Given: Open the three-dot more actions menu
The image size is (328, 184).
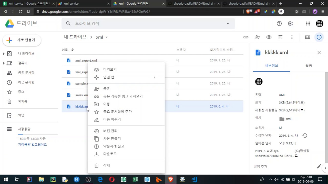Looking at the screenshot, I should [x=292, y=37].
